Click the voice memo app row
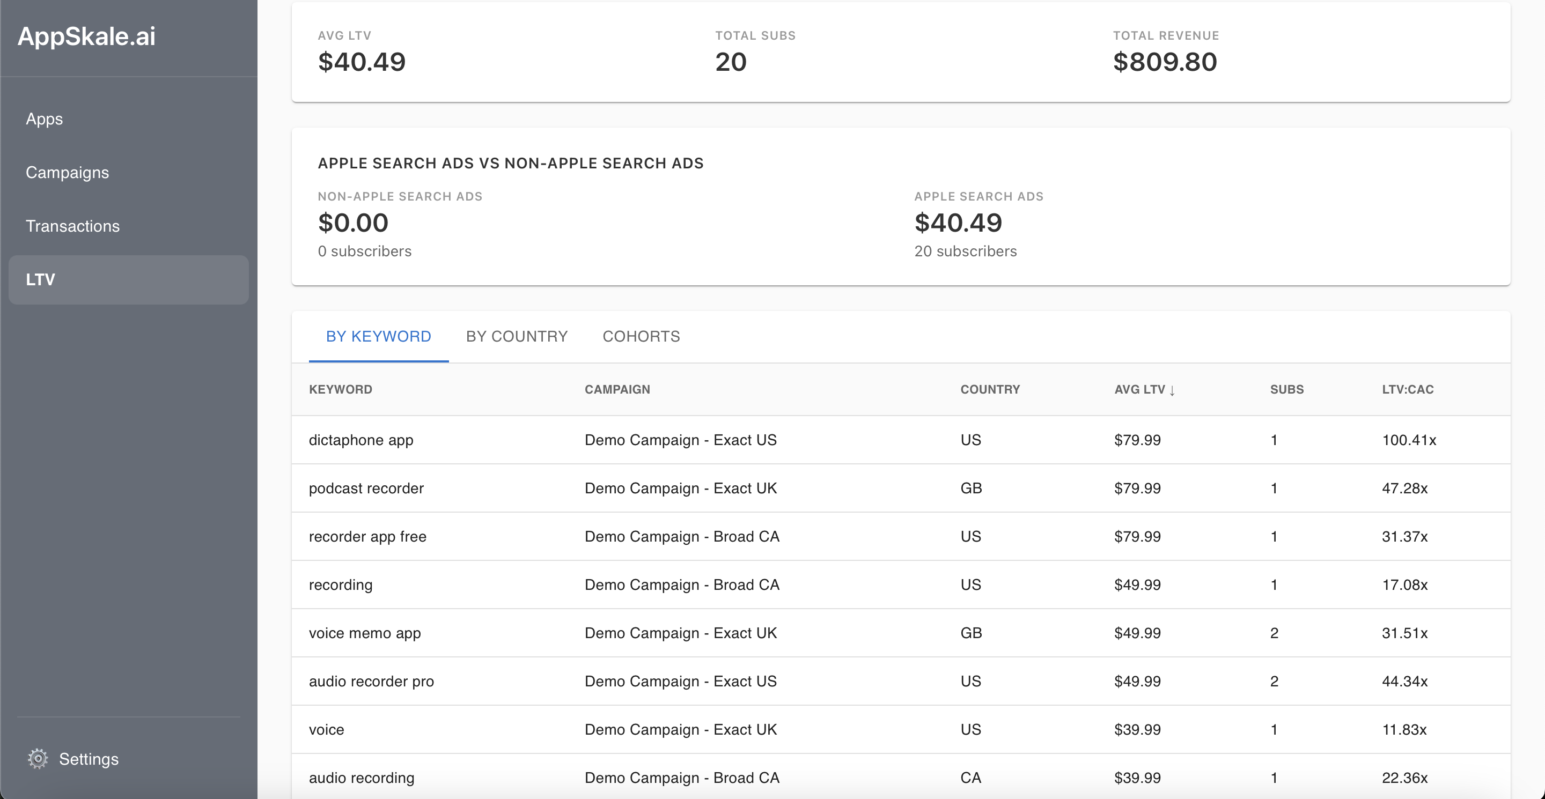1545x799 pixels. (x=365, y=633)
